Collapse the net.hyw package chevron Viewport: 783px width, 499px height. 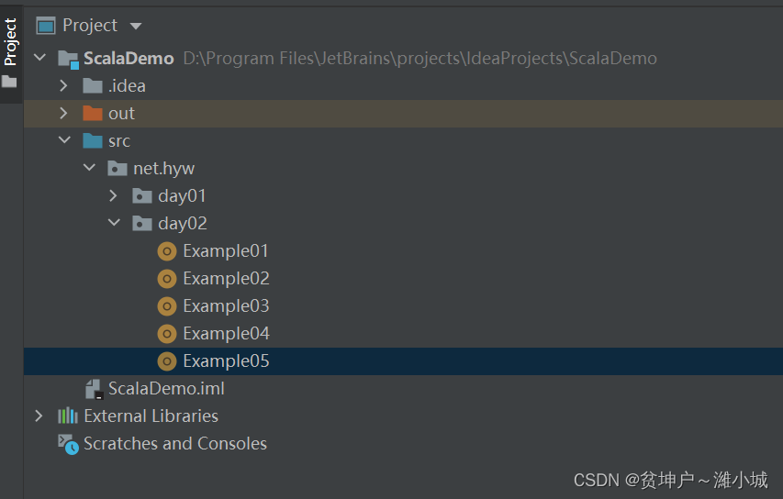click(89, 169)
